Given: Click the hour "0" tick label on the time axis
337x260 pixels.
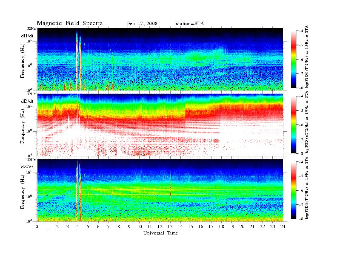Looking at the screenshot, I should 37,227.
